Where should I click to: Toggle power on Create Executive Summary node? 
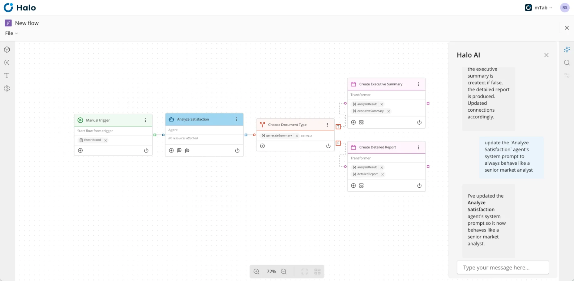419,122
